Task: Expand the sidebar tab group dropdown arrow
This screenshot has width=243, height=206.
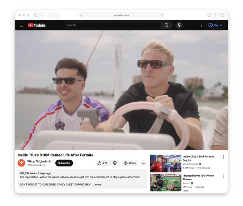Action: coord(41,15)
